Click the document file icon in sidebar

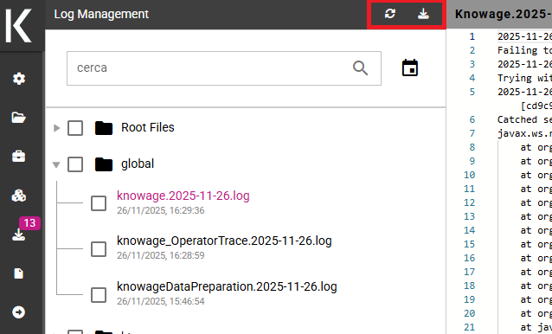click(19, 273)
